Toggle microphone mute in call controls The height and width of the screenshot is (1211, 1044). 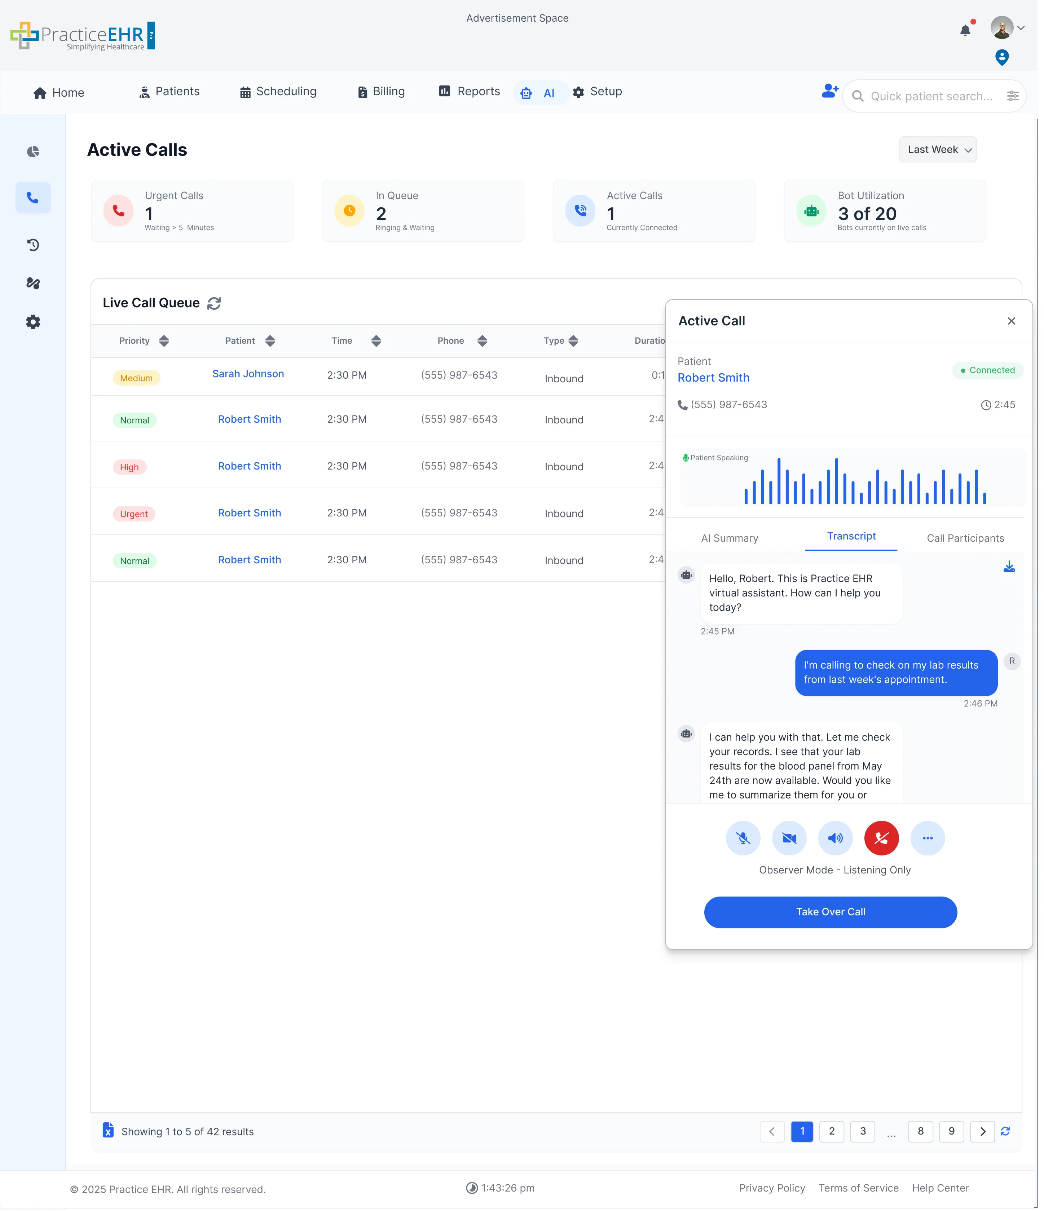[743, 837]
